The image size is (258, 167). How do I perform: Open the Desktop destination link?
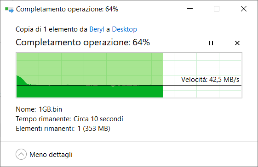[x=124, y=29]
